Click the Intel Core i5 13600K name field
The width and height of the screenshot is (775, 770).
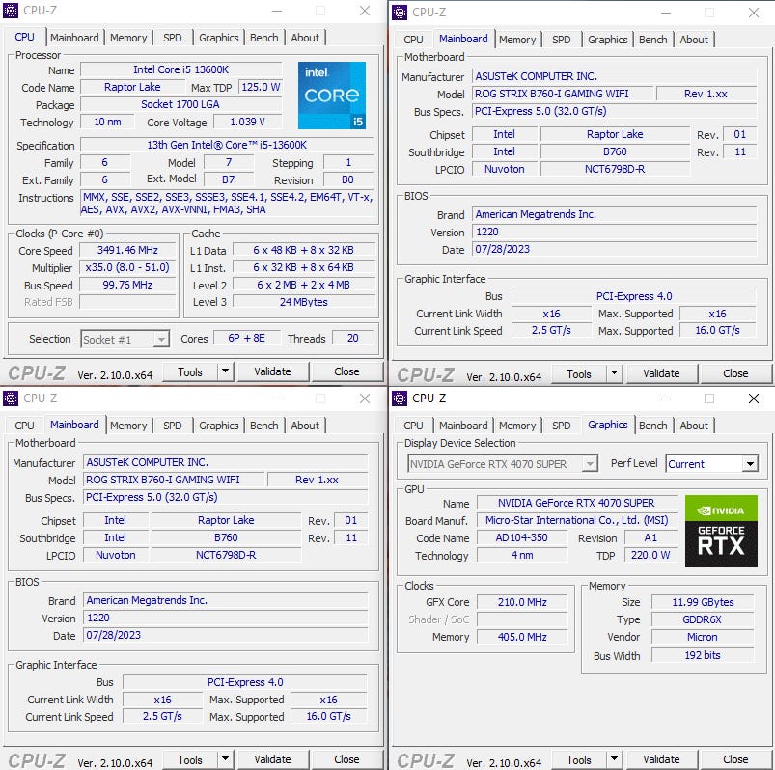pyautogui.click(x=180, y=69)
